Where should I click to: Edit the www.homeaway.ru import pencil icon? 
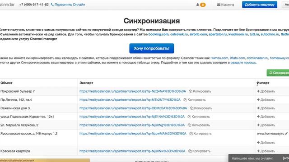tap(286, 134)
